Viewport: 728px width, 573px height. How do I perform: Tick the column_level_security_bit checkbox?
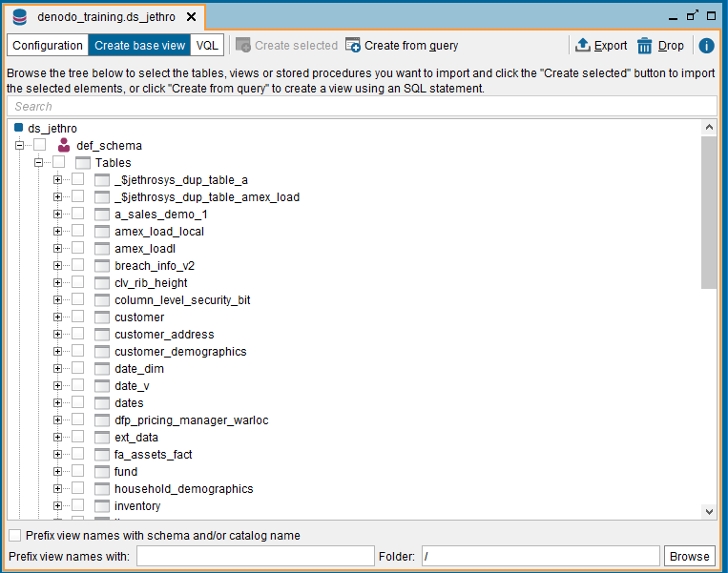point(77,299)
